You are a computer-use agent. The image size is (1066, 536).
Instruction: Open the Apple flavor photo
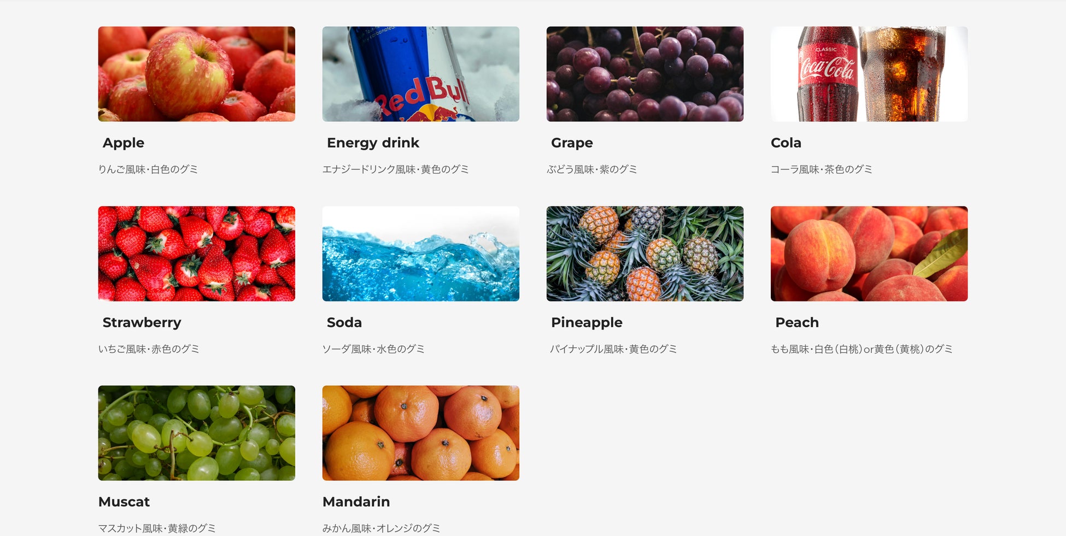tap(196, 74)
